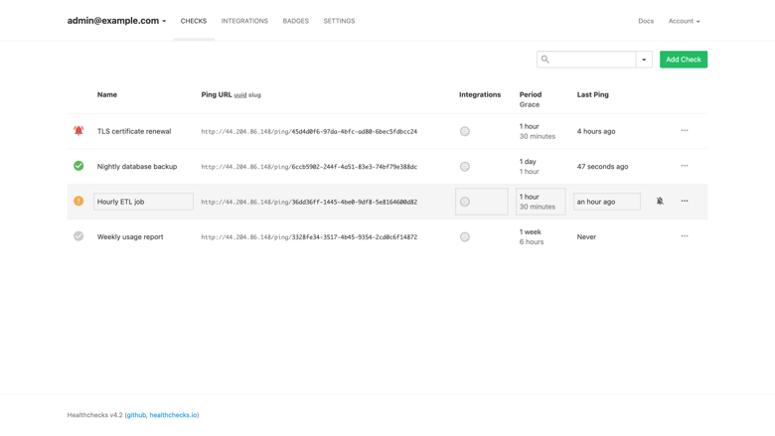
Task: Open the Account dropdown menu
Action: point(684,21)
